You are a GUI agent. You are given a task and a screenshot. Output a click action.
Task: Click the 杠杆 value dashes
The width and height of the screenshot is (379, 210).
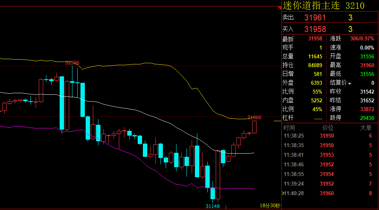[318, 119]
